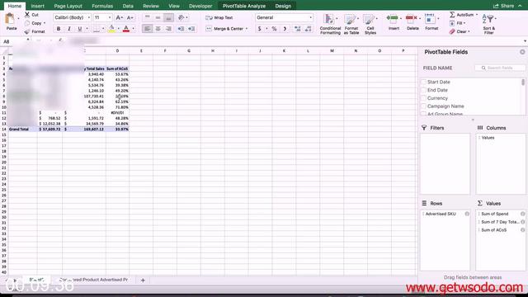Open Format as Table gallery
Image resolution: width=528 pixels, height=297 pixels.
[x=351, y=24]
